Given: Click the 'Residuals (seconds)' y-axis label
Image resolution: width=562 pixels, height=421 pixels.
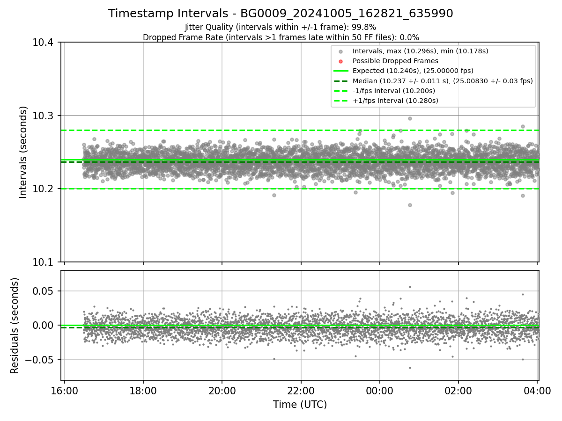Looking at the screenshot, I should coord(15,326).
